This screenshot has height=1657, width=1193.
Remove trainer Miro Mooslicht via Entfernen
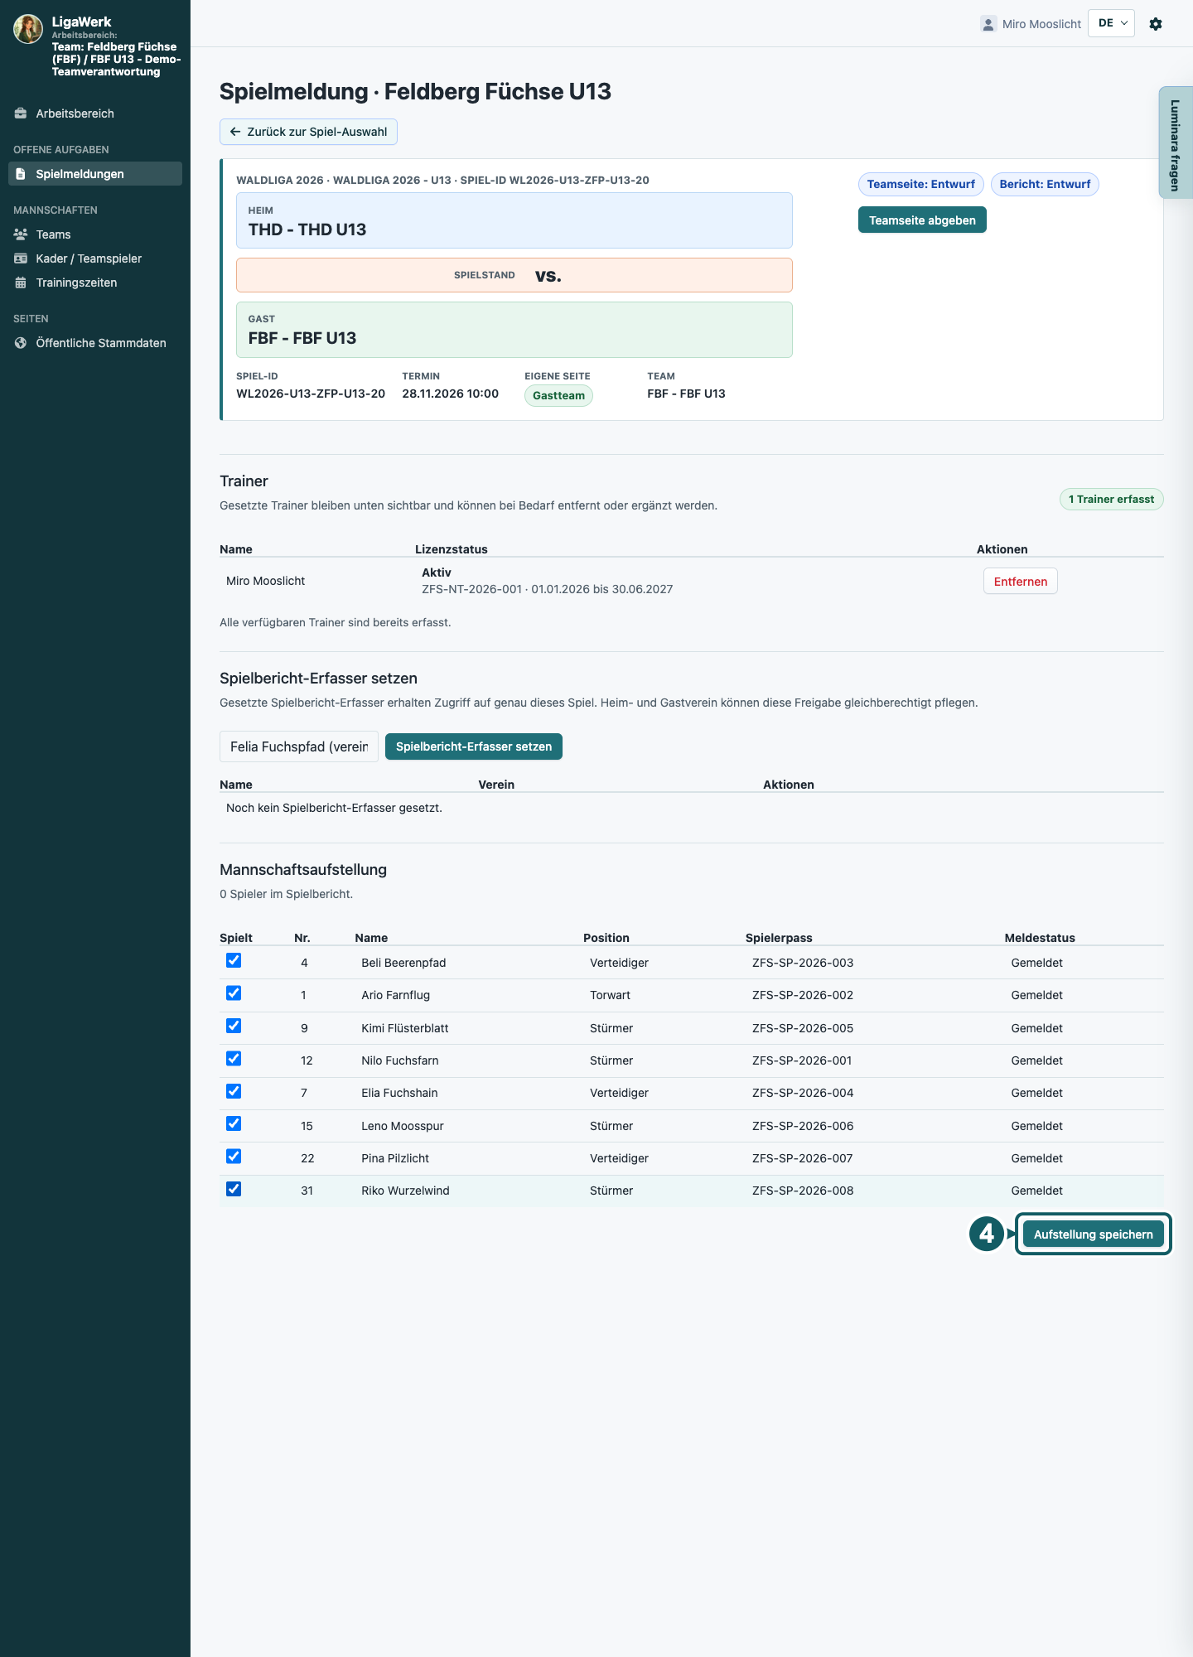[x=1021, y=582]
